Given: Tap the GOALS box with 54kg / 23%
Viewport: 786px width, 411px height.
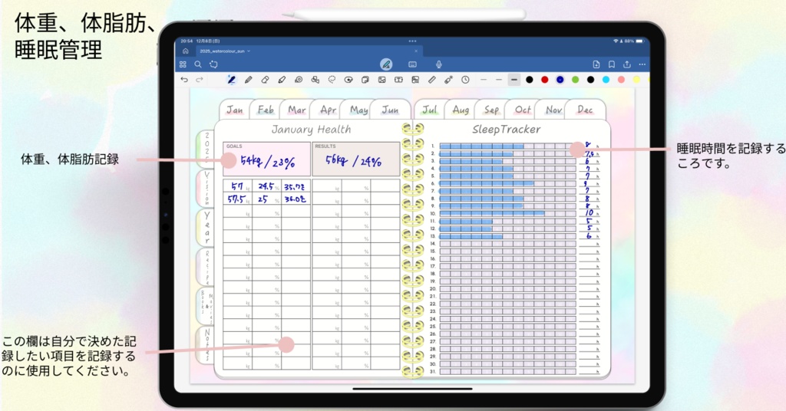Looking at the screenshot, I should pos(266,159).
